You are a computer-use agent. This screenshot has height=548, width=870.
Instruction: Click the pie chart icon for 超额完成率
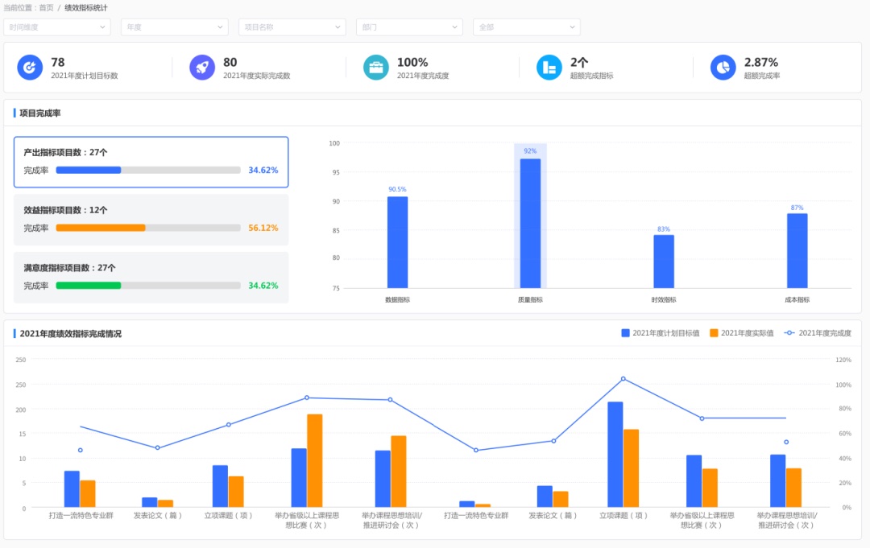[x=723, y=68]
